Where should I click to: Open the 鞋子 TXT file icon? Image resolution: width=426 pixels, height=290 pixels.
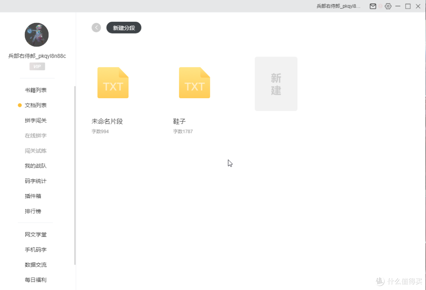coord(194,83)
